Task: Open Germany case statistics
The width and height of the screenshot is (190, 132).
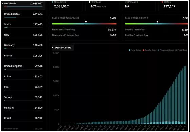Action: (23, 46)
